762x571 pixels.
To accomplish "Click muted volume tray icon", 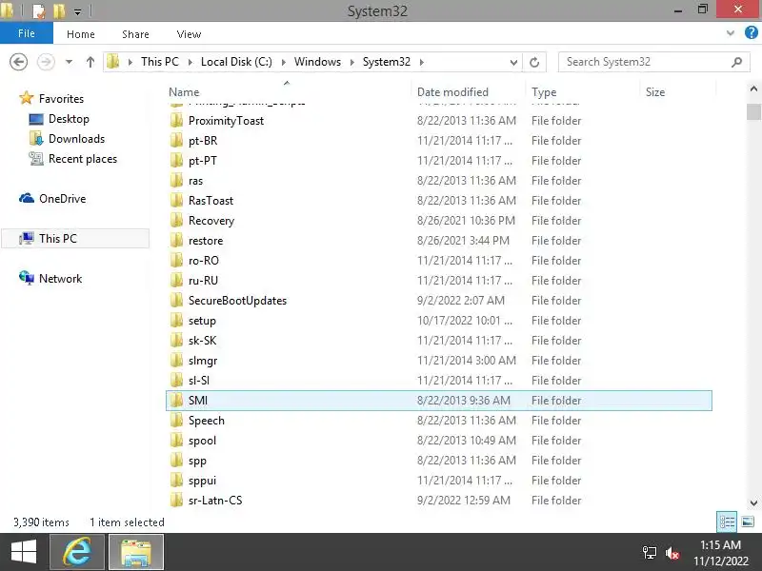I will (x=672, y=553).
